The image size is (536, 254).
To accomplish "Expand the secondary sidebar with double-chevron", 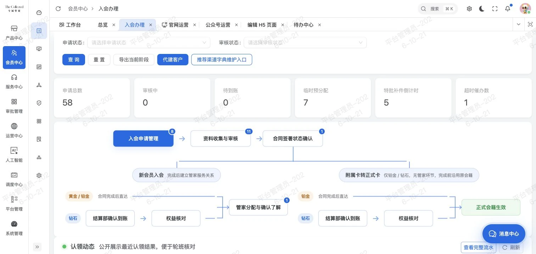I will [x=38, y=247].
